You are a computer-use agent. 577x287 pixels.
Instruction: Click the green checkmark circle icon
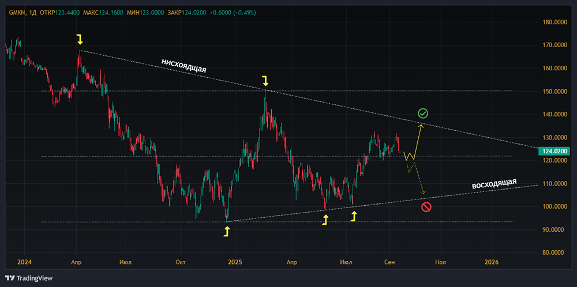click(423, 114)
